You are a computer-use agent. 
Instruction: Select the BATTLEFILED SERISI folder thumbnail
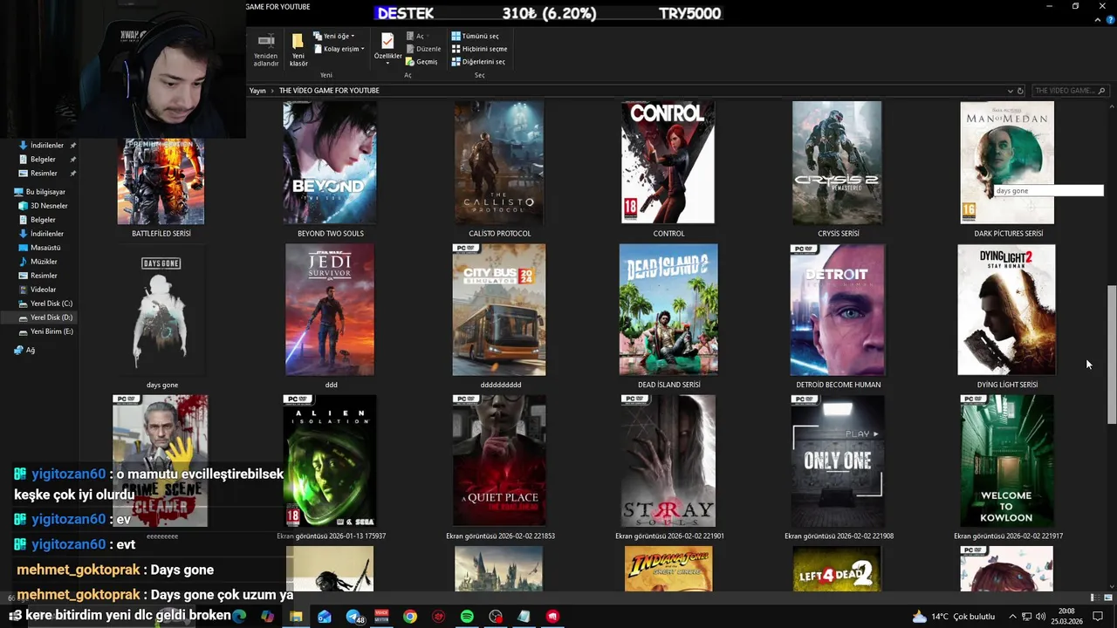point(161,181)
